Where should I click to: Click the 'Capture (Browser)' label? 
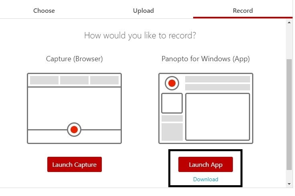(x=75, y=59)
